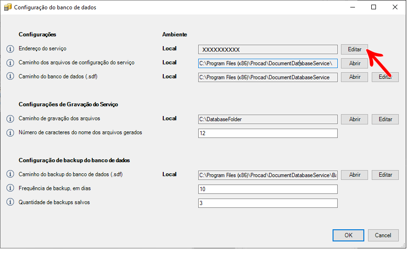The image size is (410, 254).
Task: Click the saved backups quantity field showing 3
Action: click(x=268, y=203)
